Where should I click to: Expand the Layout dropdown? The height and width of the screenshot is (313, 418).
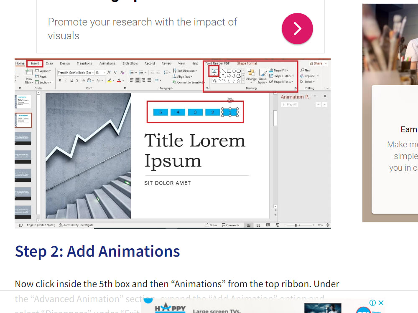43,71
